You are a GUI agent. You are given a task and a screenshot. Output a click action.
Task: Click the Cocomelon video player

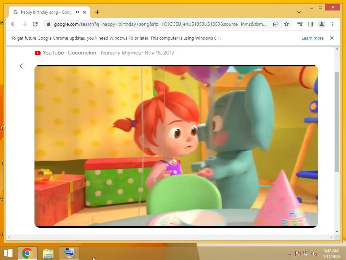(x=176, y=146)
